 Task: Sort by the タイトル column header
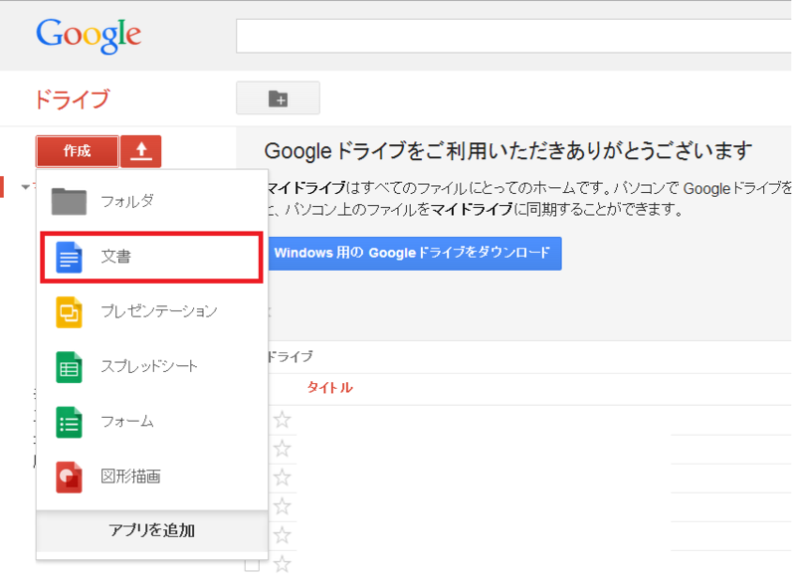tap(330, 388)
